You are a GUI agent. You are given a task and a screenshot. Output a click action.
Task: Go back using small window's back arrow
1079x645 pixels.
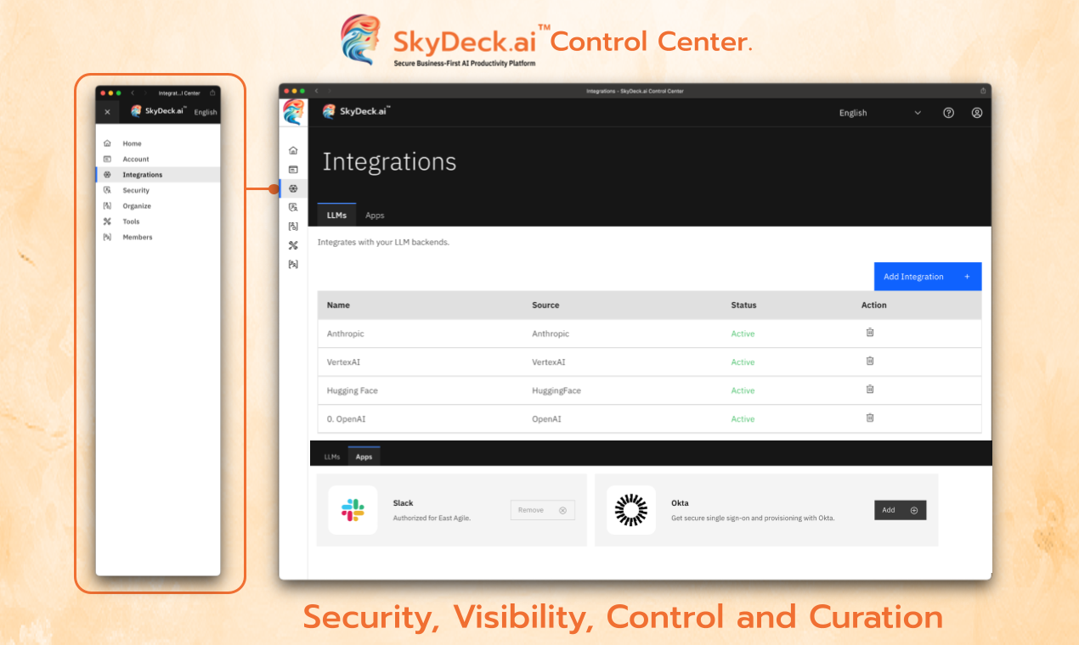coord(133,93)
